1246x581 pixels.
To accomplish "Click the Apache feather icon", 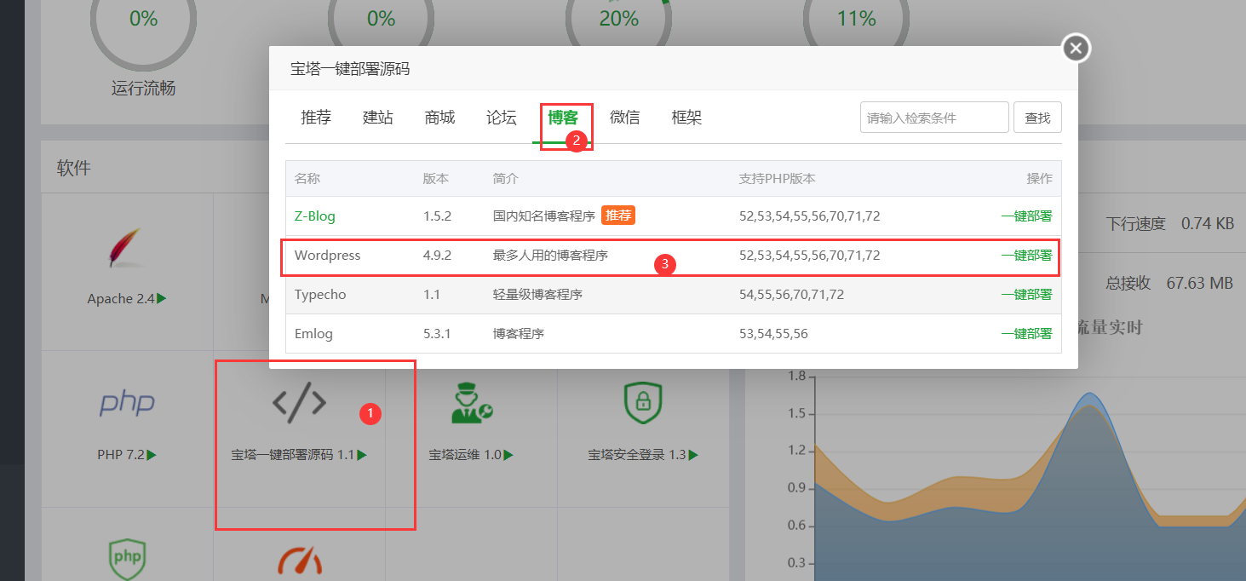I will click(x=126, y=249).
